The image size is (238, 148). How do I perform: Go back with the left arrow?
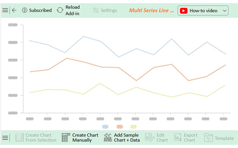pos(14,10)
